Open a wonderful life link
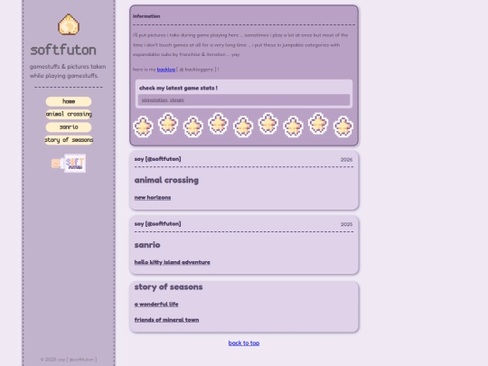This screenshot has height=366, width=488. click(156, 304)
